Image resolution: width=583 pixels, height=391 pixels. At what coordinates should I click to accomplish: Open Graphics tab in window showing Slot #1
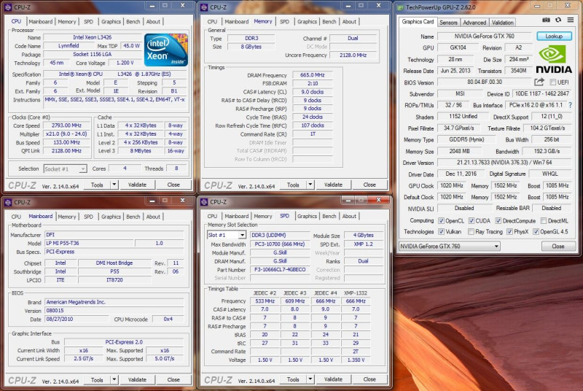pos(307,216)
